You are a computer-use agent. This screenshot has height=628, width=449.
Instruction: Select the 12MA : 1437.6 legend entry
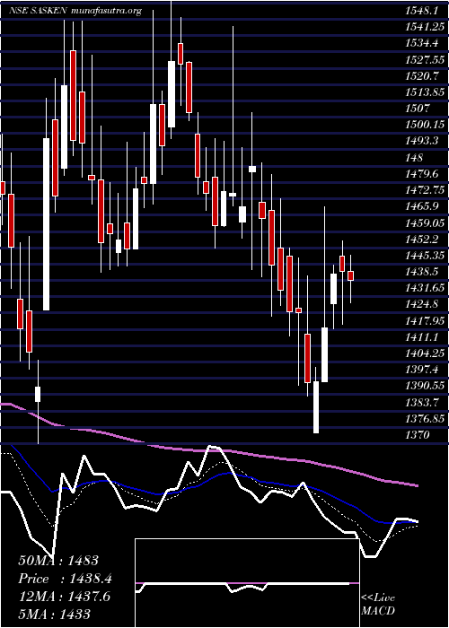[64, 597]
